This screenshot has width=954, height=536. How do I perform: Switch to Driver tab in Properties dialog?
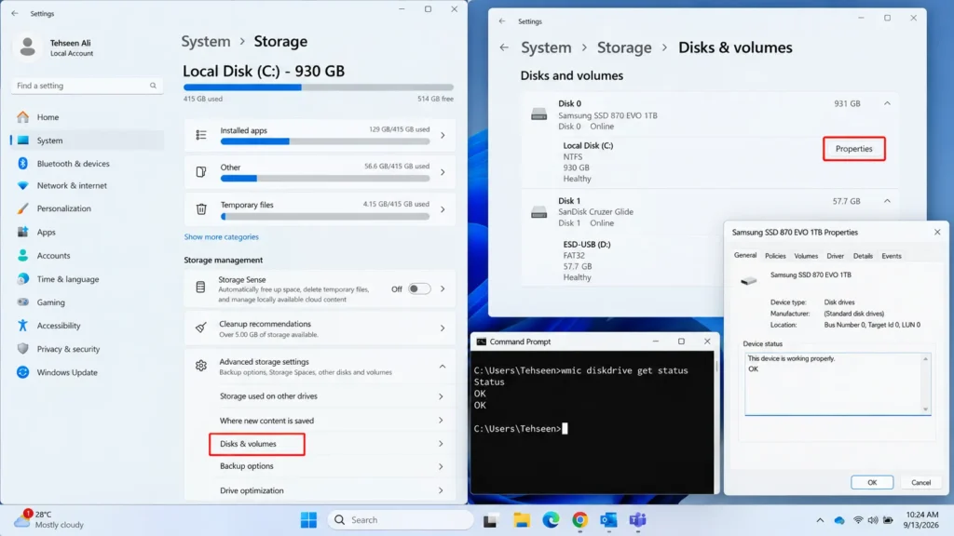click(836, 256)
